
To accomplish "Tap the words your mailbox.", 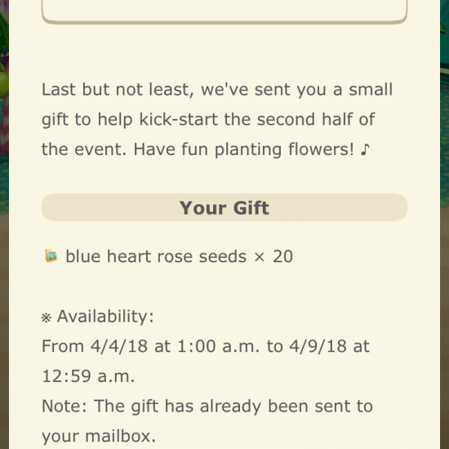I will [99, 437].
